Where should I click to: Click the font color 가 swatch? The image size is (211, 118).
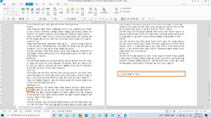(116, 19)
